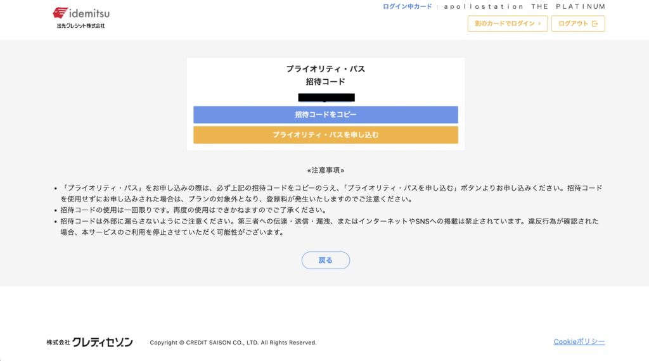Click the redacted invitation code field

[326, 98]
